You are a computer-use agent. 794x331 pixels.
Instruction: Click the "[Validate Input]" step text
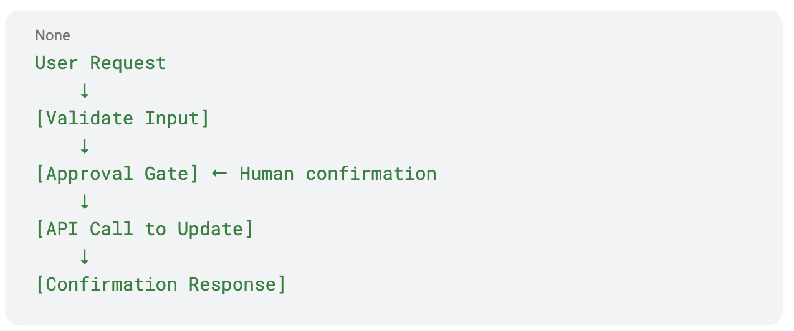[x=122, y=118]
